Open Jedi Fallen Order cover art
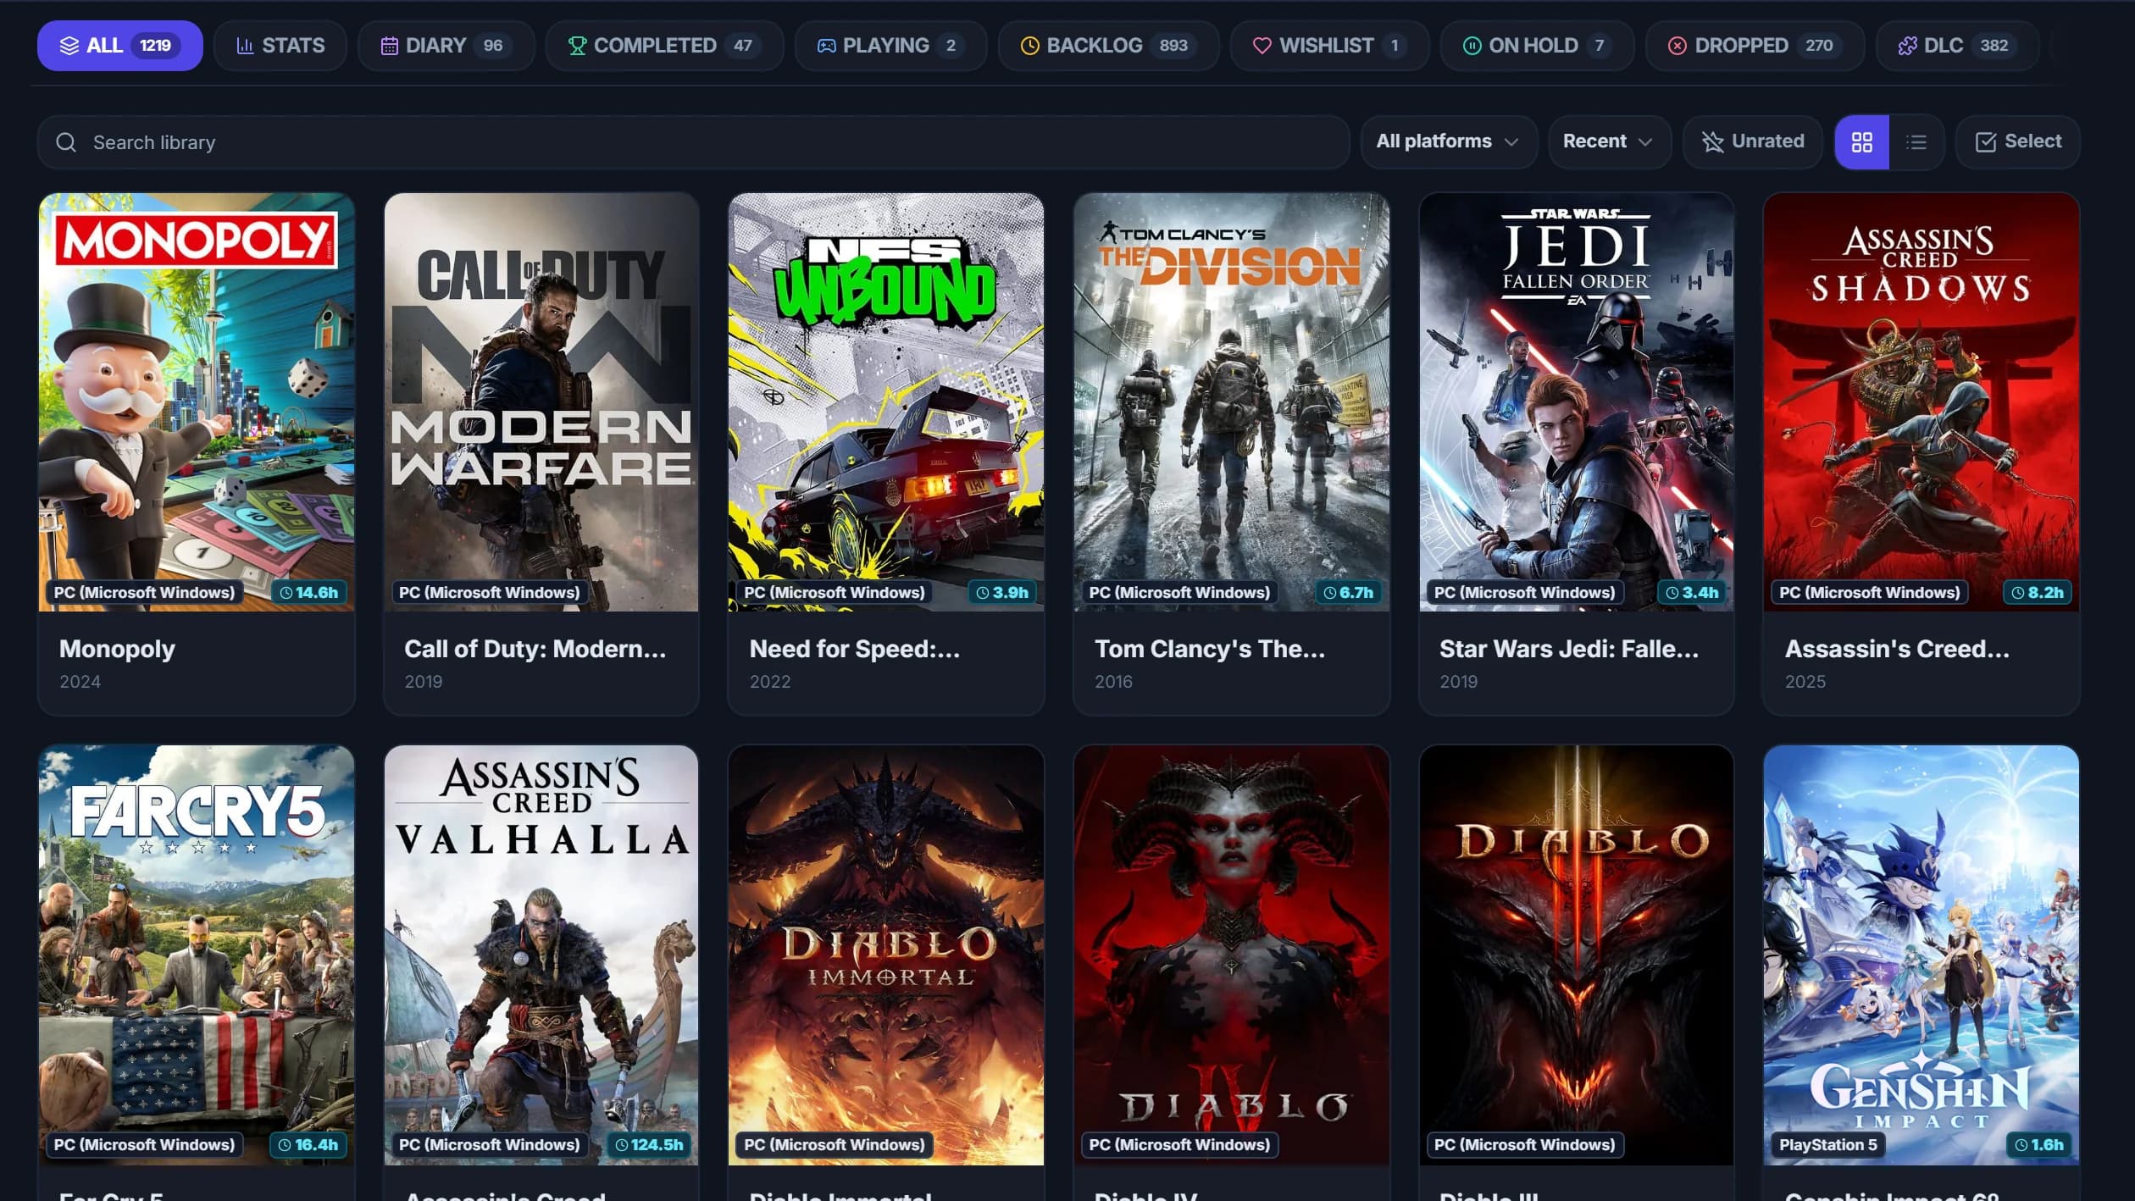 click(x=1577, y=401)
